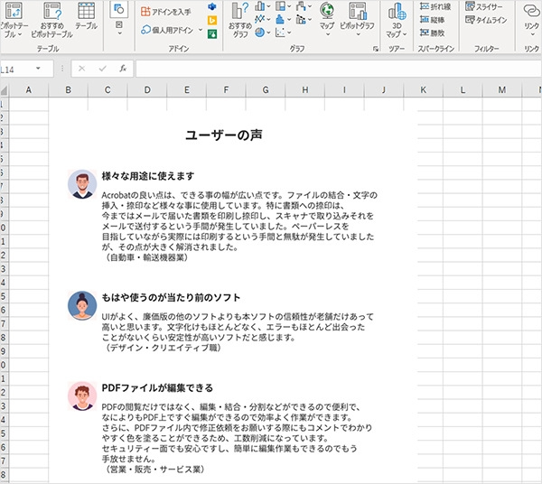Click the Recommended PivotTables icon
This screenshot has height=484, width=542.
click(52, 11)
